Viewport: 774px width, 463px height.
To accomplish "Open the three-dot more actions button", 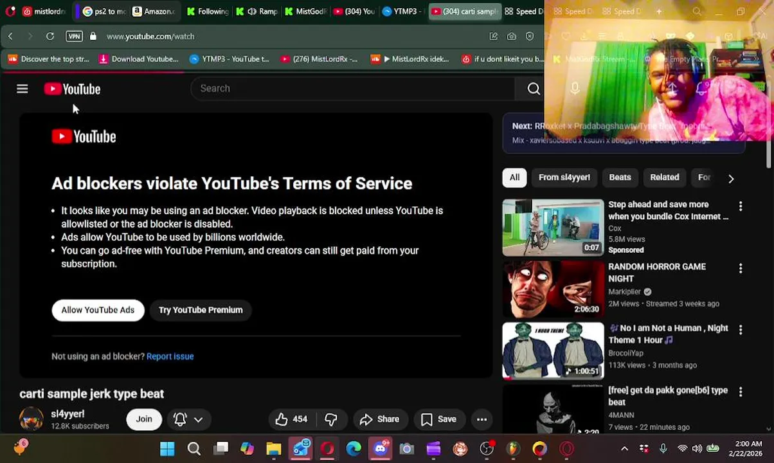I will (x=482, y=419).
